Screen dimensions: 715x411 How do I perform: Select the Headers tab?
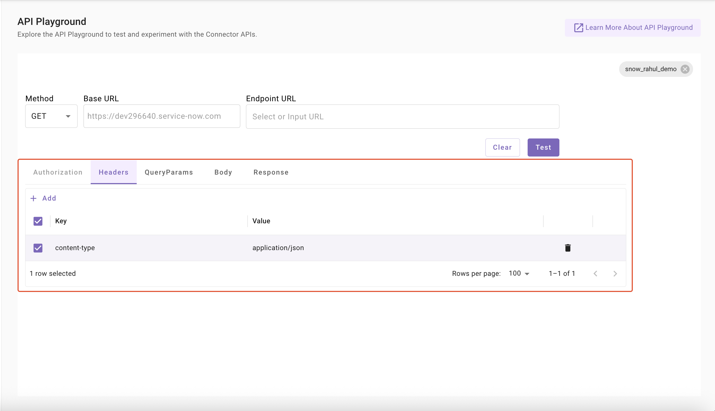coord(114,172)
